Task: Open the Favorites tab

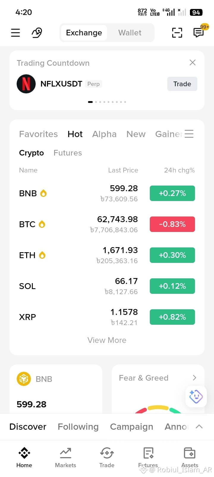Action: 38,134
